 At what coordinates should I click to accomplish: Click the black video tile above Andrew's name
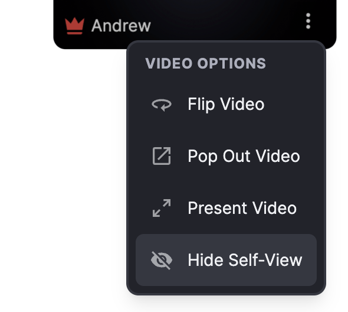coord(195,5)
